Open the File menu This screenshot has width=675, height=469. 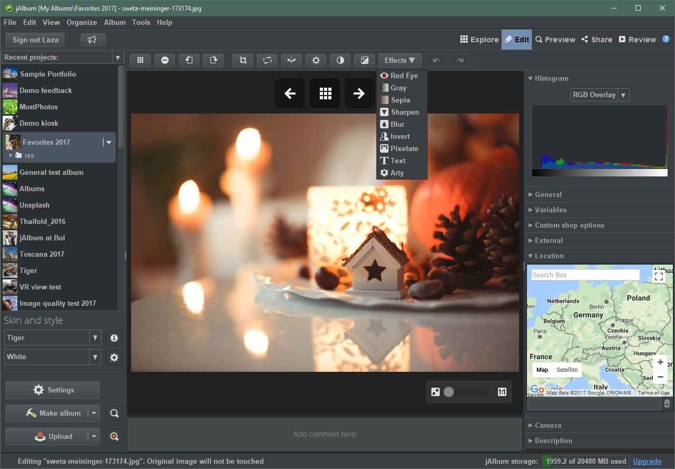coord(10,22)
